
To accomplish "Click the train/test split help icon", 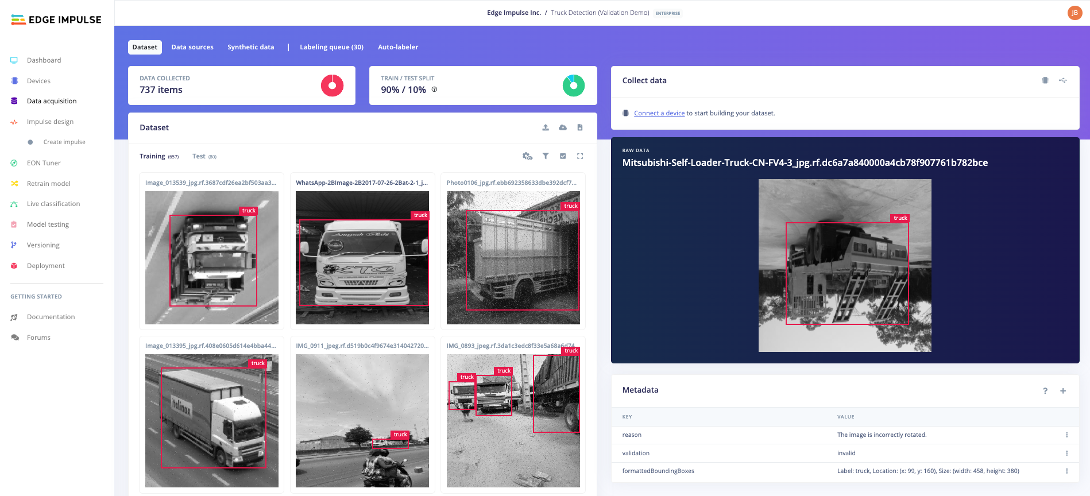I will pos(434,90).
